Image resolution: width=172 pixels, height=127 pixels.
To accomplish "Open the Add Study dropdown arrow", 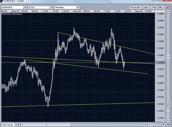I will coord(16,125).
